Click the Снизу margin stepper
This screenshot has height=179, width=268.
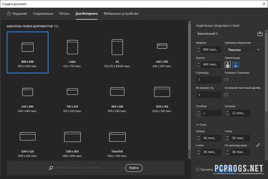[227, 138]
